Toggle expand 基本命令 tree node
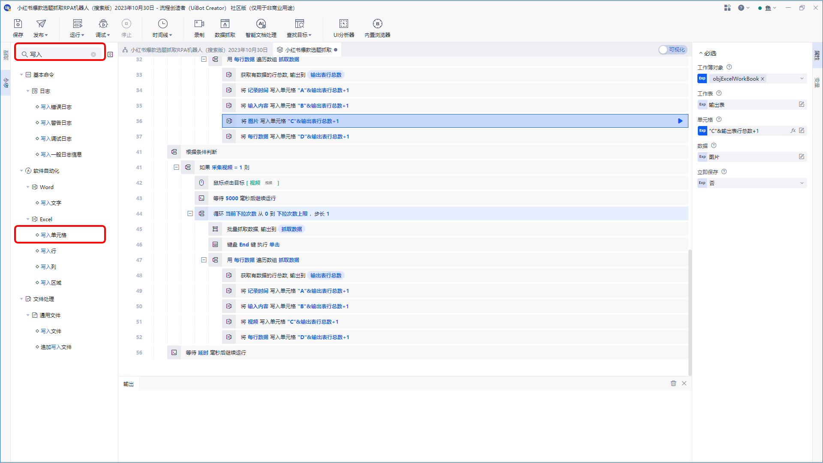The width and height of the screenshot is (823, 463). 20,74
